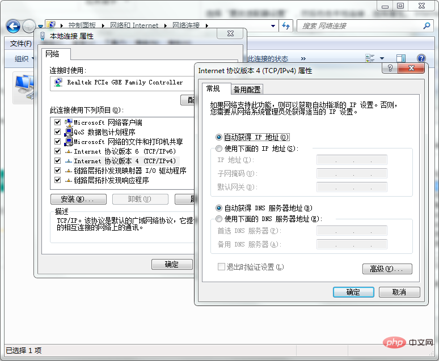Toggle the QoS 数据包计划程序 checkbox
439x361 pixels.
point(58,132)
